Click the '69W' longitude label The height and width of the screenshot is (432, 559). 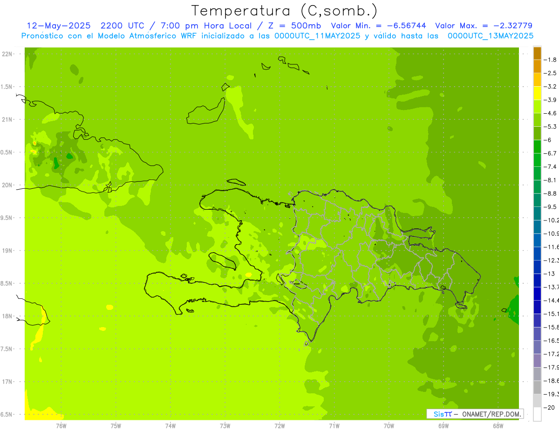pyautogui.click(x=443, y=426)
